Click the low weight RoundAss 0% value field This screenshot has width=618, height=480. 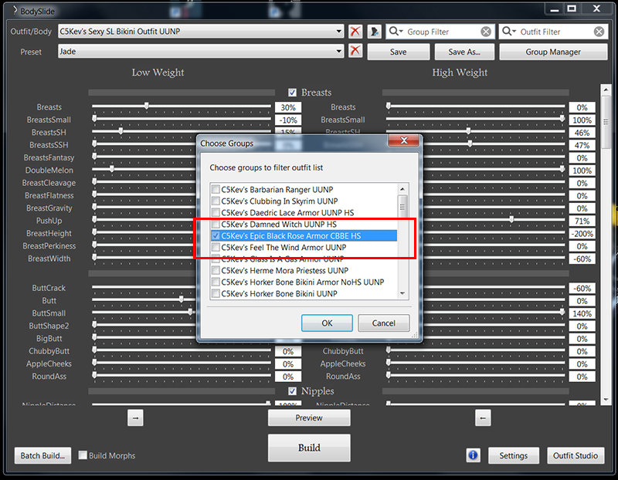[288, 377]
